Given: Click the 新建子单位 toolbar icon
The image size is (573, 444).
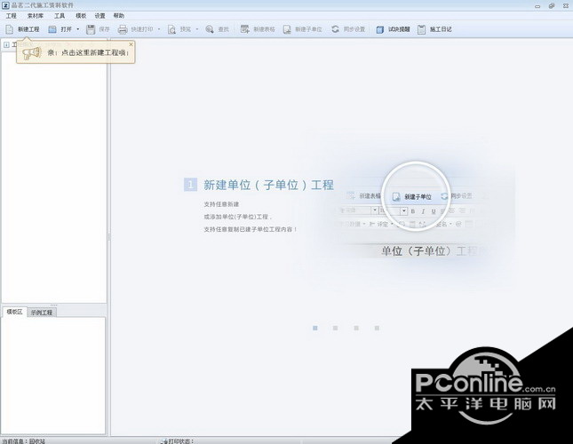Looking at the screenshot, I should click(287, 29).
